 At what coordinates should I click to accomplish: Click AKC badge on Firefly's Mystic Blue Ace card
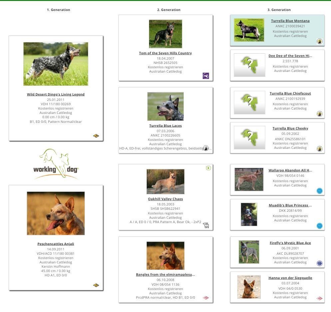click(x=320, y=263)
